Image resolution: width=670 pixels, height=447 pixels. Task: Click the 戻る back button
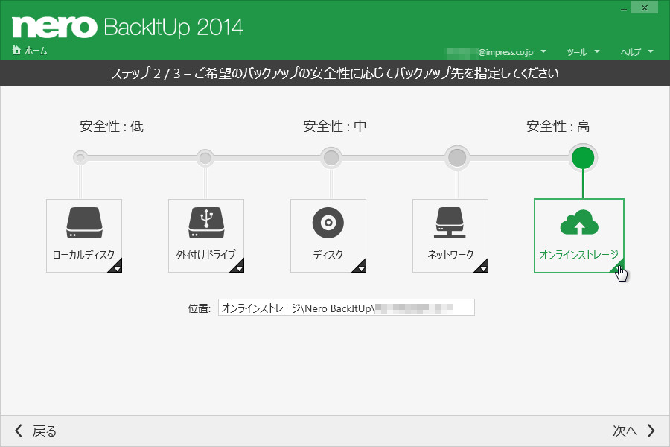pos(36,431)
